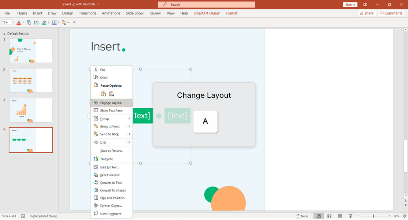This screenshot has height=220, width=408.
Task: Open the File tab
Action: pyautogui.click(x=7, y=13)
